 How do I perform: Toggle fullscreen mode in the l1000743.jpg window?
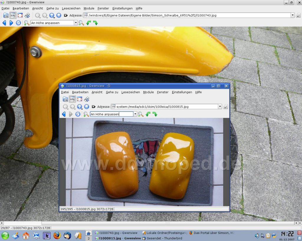coord(20,15)
